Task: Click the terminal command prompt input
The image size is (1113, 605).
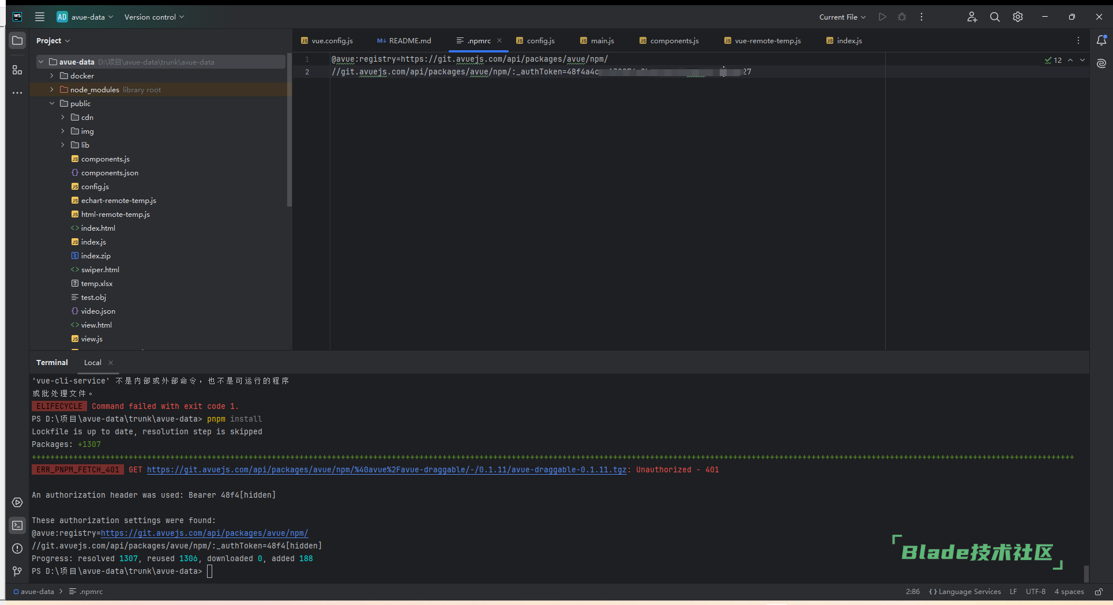Action: point(210,572)
